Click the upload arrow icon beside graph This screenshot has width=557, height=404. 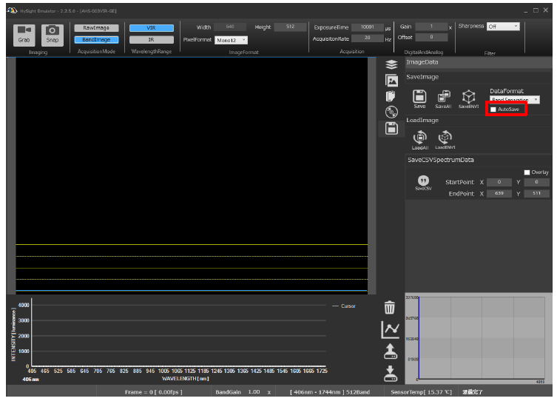[x=391, y=351]
